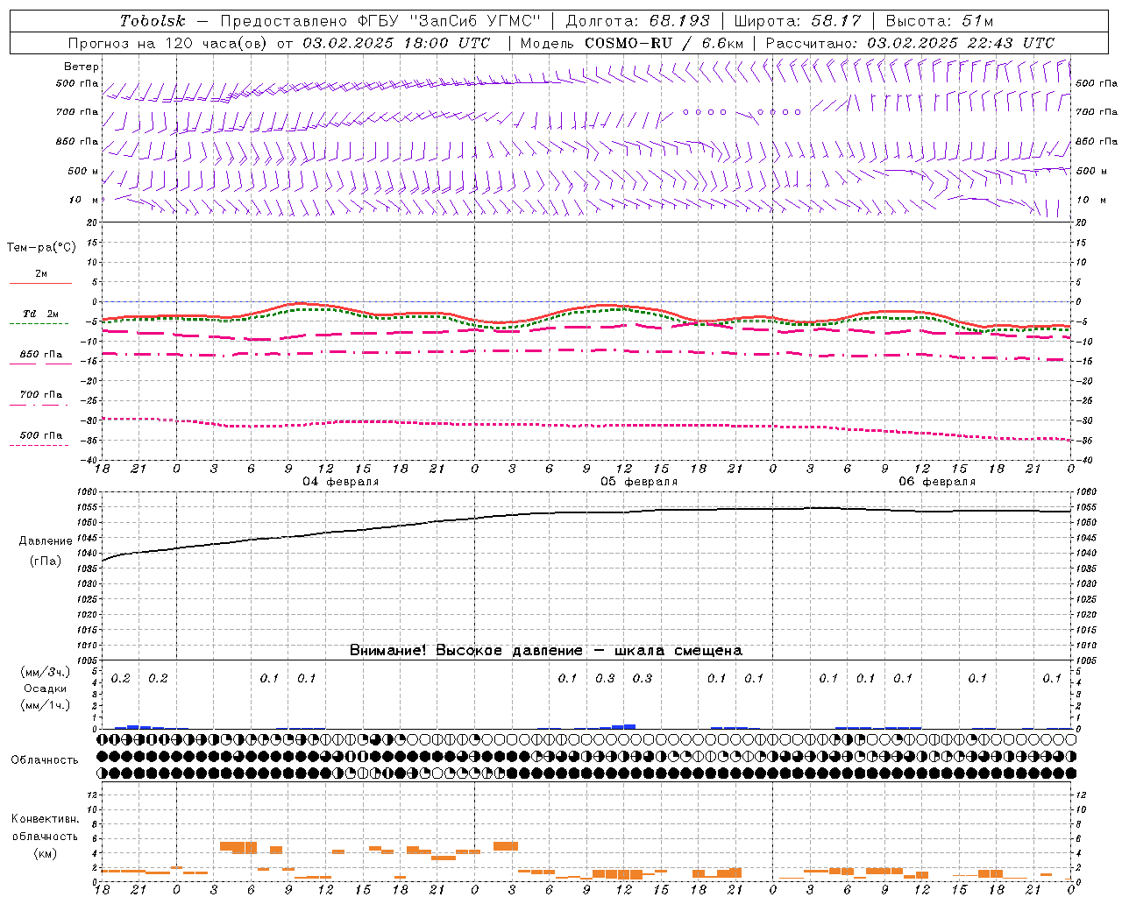Click the Конвективн. convective cloud label

coord(46,818)
